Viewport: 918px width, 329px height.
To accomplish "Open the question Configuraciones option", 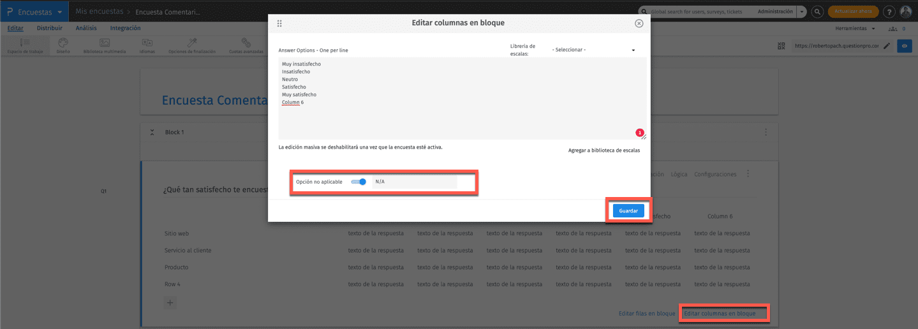I will click(x=715, y=174).
